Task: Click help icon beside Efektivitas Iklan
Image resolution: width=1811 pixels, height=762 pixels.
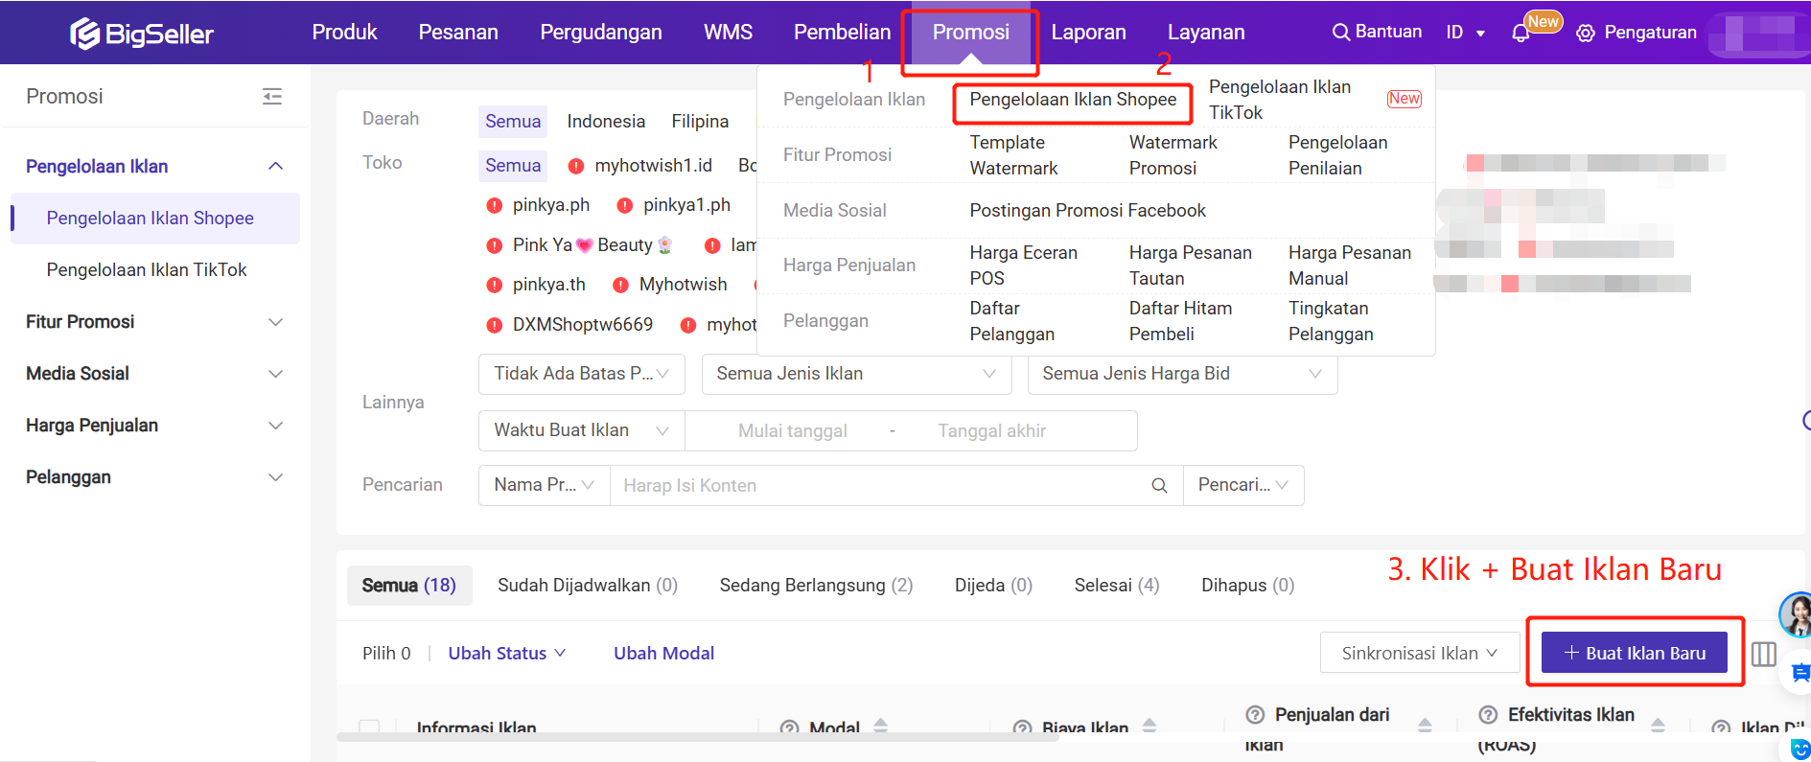Action: click(x=1488, y=715)
